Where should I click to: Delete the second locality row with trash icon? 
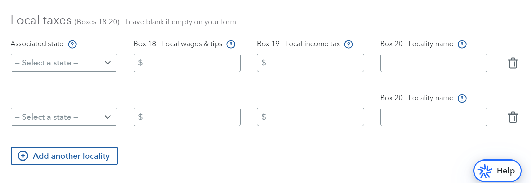pyautogui.click(x=513, y=117)
